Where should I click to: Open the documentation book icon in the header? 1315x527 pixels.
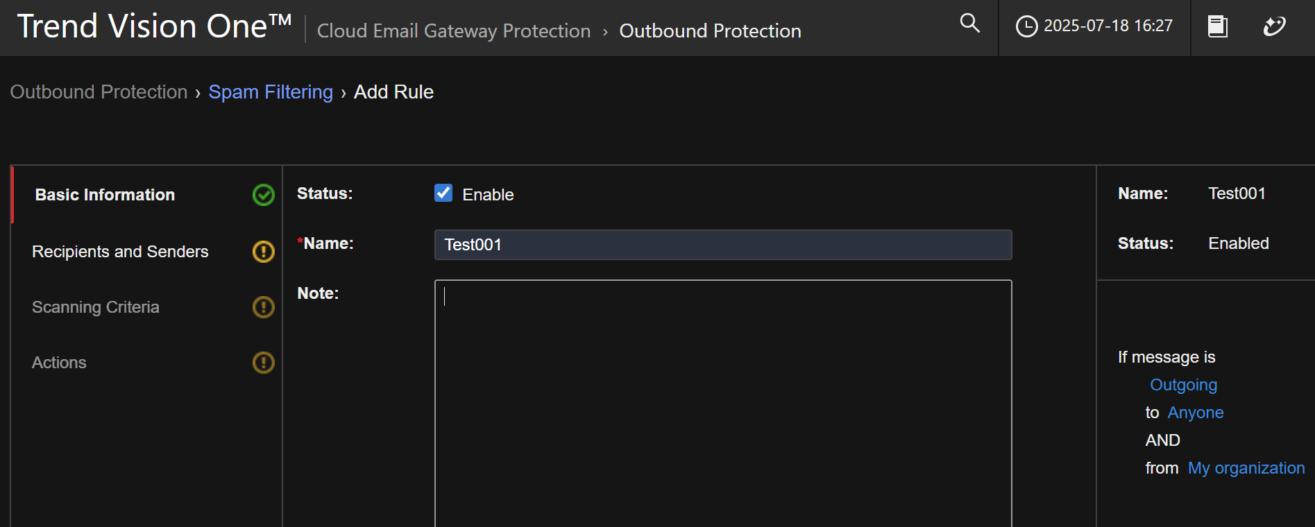tap(1217, 26)
